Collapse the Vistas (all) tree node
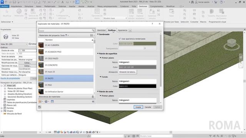 tap(2, 85)
